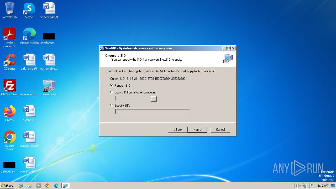Launch Skype from the desktop
The height and width of the screenshot is (189, 336).
tap(29, 10)
